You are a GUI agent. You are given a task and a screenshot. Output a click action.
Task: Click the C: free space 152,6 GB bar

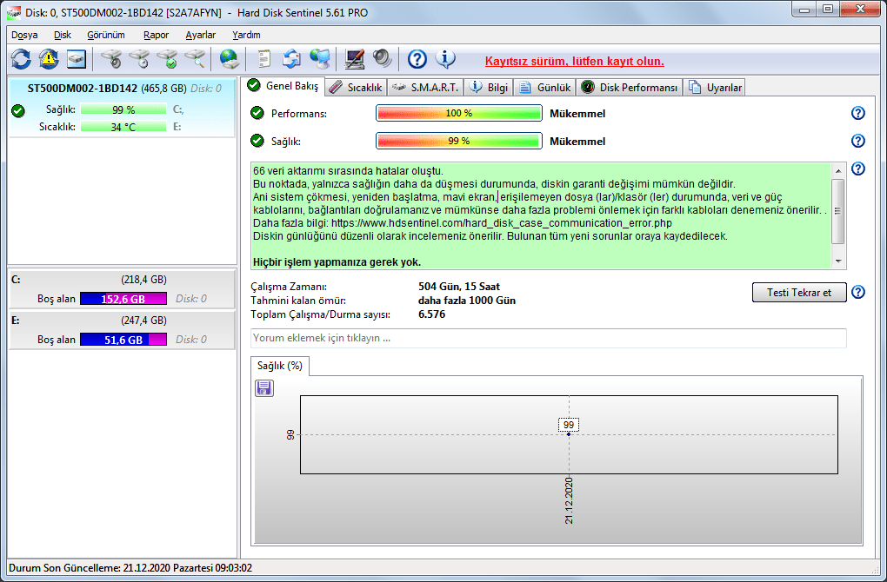tap(123, 298)
